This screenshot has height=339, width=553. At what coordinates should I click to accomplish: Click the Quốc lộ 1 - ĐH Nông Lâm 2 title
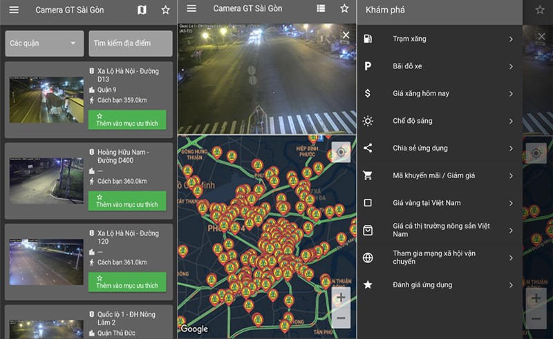pyautogui.click(x=126, y=318)
